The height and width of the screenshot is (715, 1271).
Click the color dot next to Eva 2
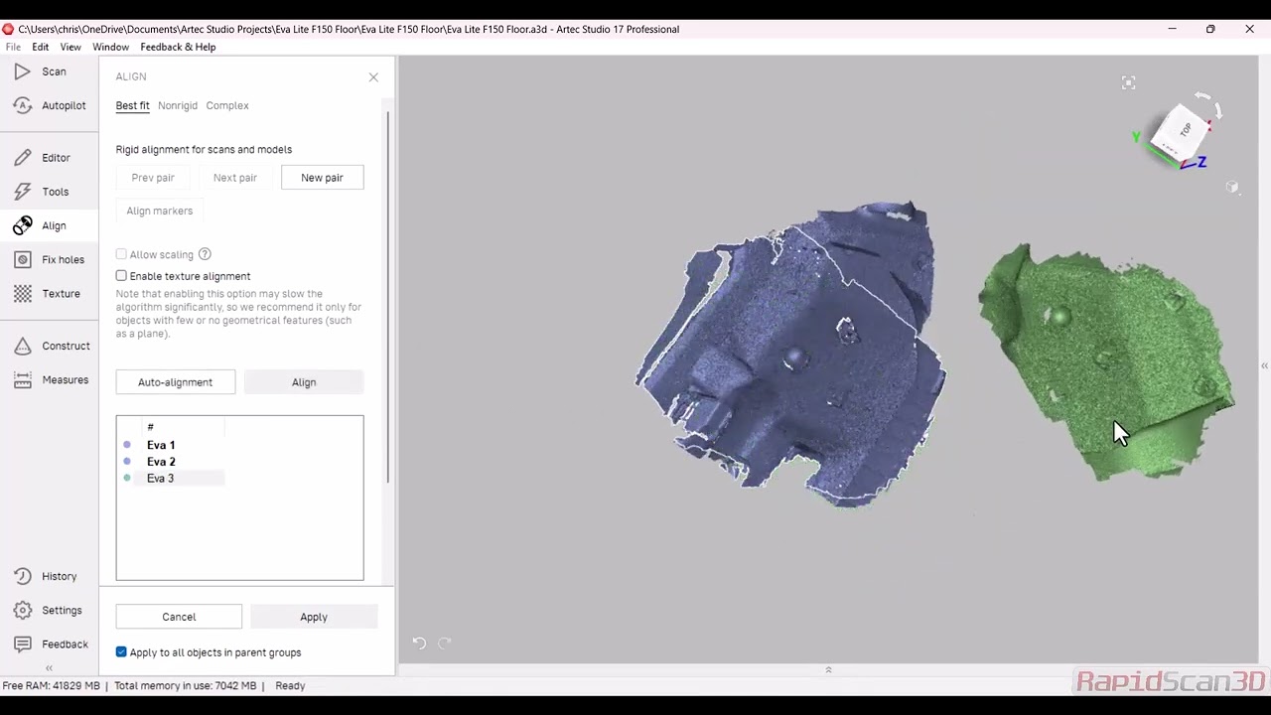point(127,461)
